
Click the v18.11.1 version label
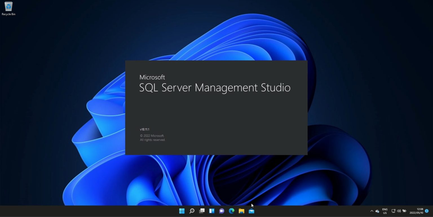(x=144, y=129)
